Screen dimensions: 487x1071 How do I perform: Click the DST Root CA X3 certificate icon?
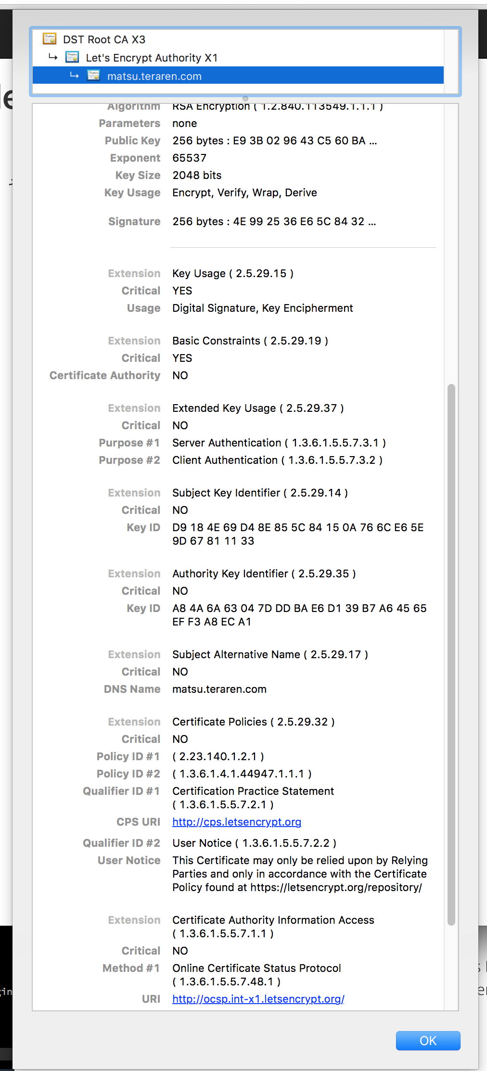[50, 38]
